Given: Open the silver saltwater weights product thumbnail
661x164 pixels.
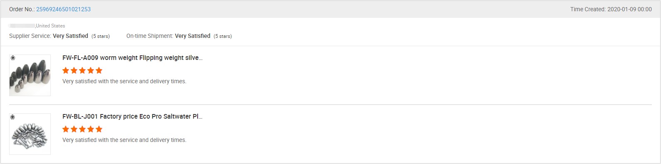Looking at the screenshot, I should coord(30,134).
